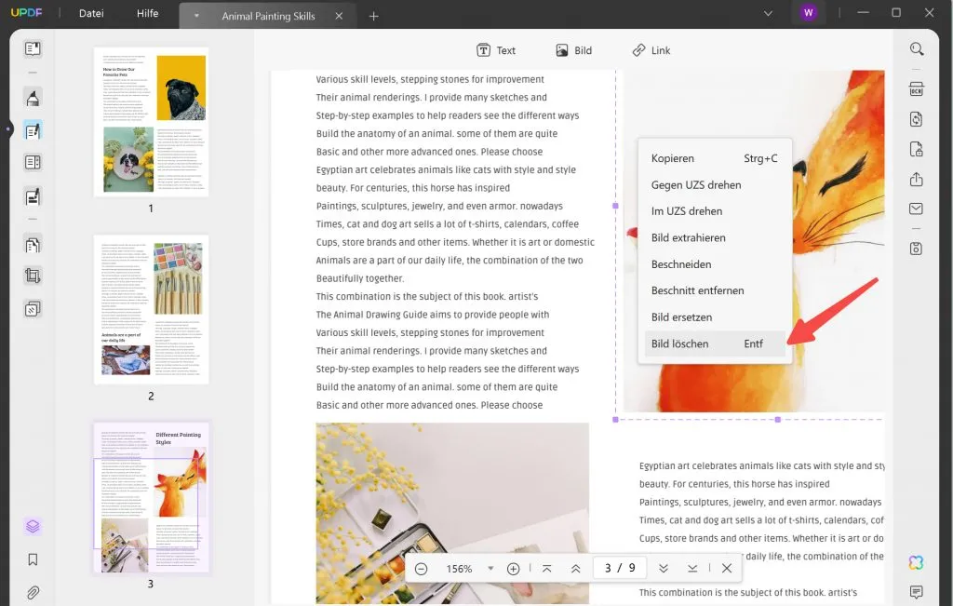The width and height of the screenshot is (953, 606).
Task: Open the Batch/Watermark pages tool icon
Action: [x=33, y=309]
